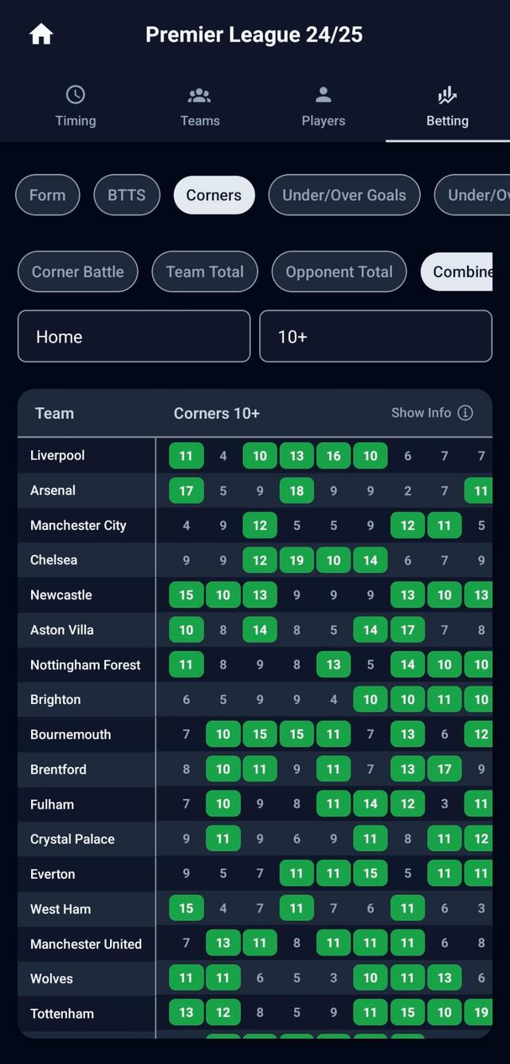The width and height of the screenshot is (510, 1064).
Task: Open the Liverpool team row
Action: (x=57, y=455)
